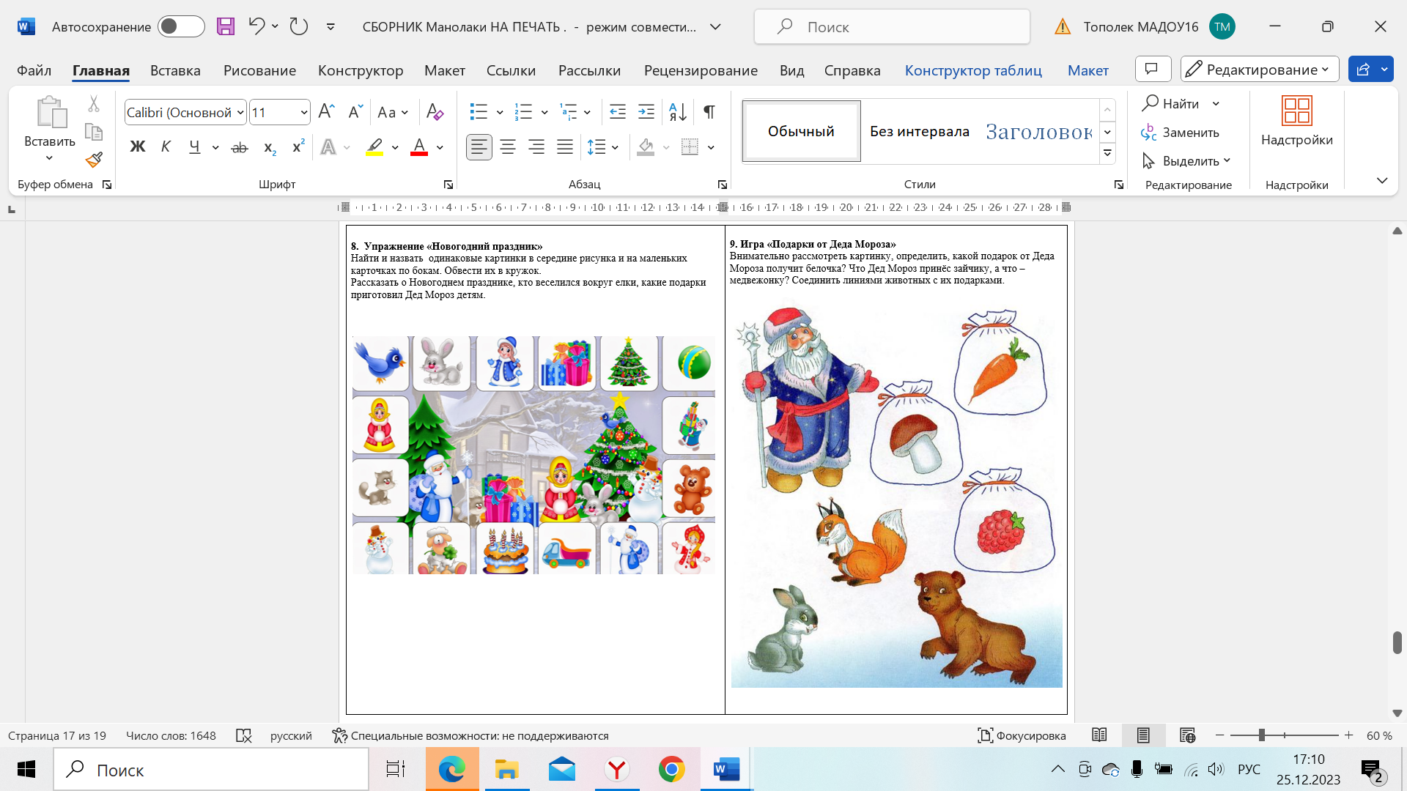
Task: Toggle the show paragraph marks icon
Action: pos(709,112)
